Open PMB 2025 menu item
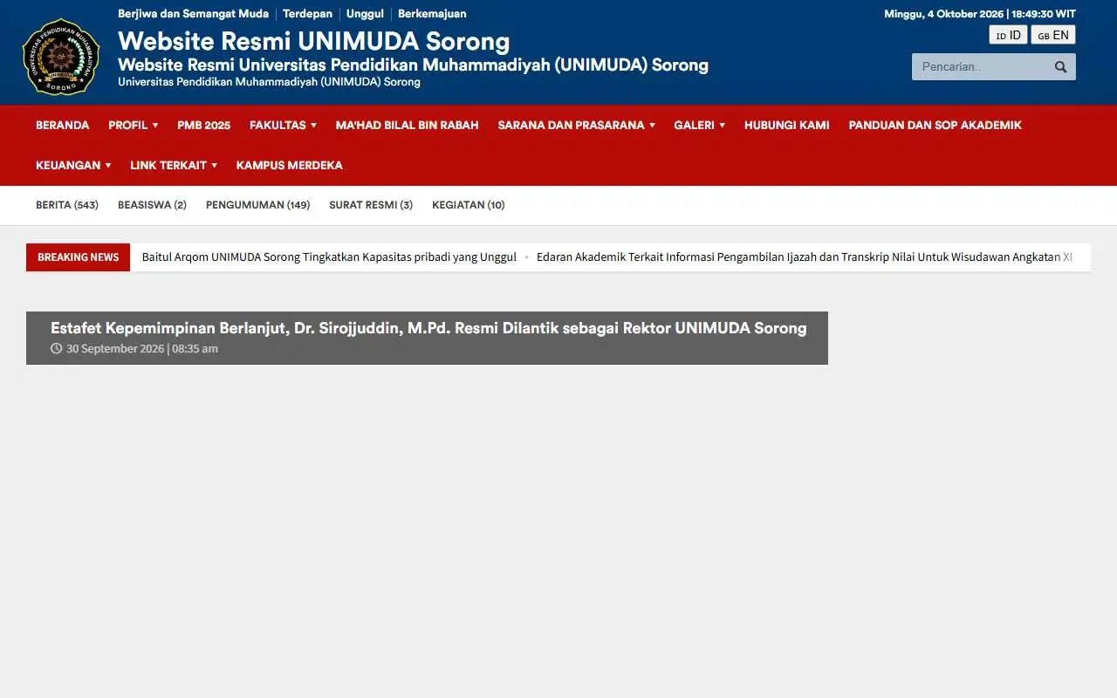The height and width of the screenshot is (698, 1117). pos(203,125)
